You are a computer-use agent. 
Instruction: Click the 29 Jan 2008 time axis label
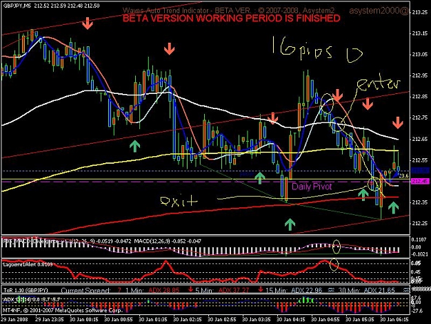pos(14,320)
